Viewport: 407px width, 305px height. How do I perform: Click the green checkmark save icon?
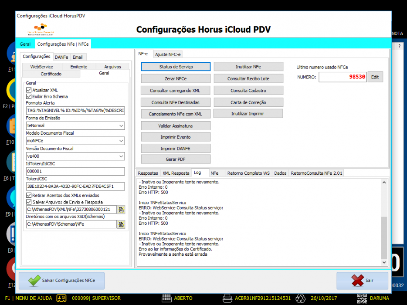point(34,281)
